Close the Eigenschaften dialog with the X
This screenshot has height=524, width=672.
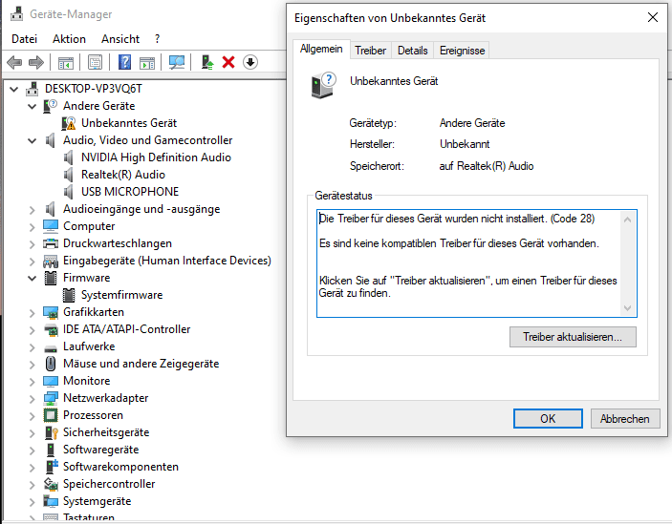coord(653,17)
